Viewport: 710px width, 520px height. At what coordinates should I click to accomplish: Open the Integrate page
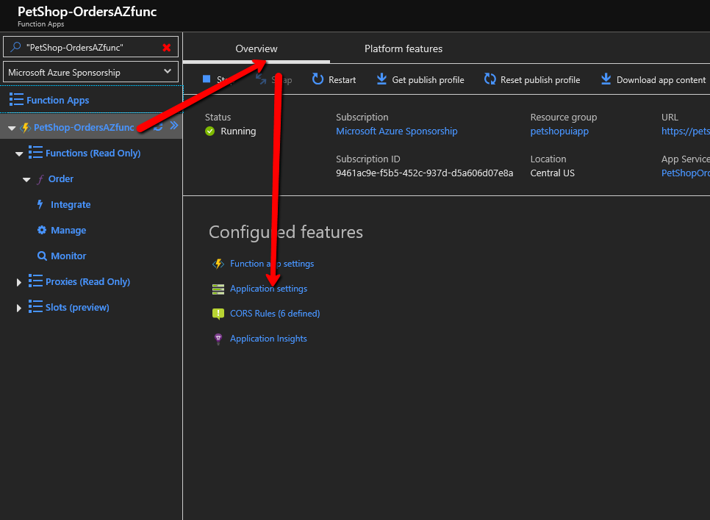(x=71, y=205)
